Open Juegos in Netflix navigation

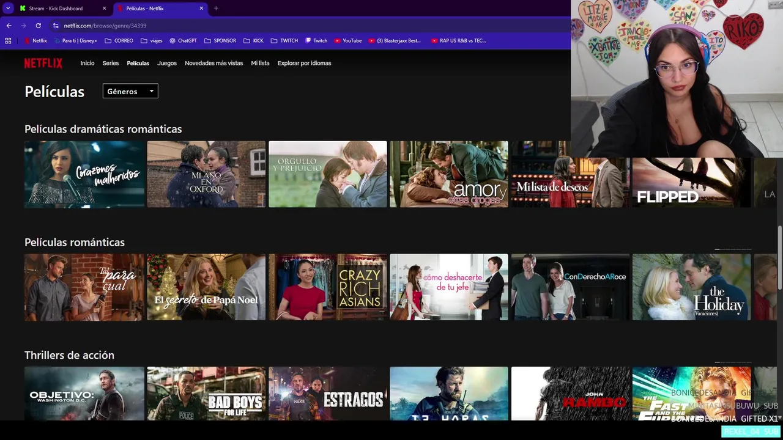[167, 63]
